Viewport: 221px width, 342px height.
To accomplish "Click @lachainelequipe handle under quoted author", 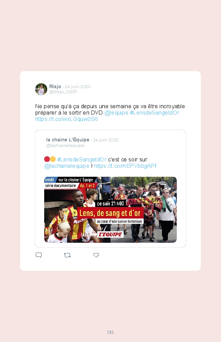I will [x=65, y=146].
